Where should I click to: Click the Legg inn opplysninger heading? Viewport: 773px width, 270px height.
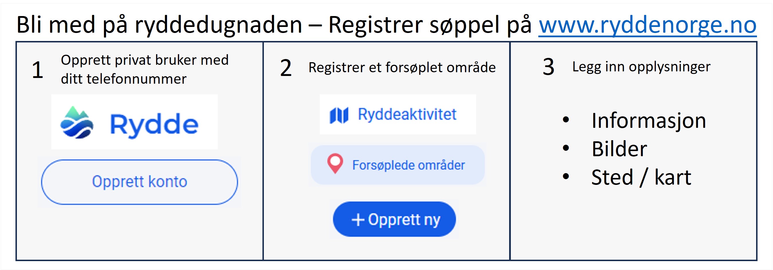[641, 67]
